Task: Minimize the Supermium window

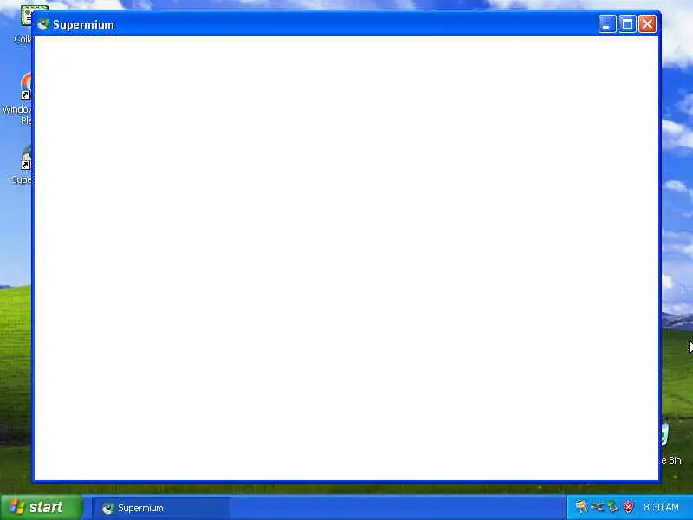Action: (607, 24)
